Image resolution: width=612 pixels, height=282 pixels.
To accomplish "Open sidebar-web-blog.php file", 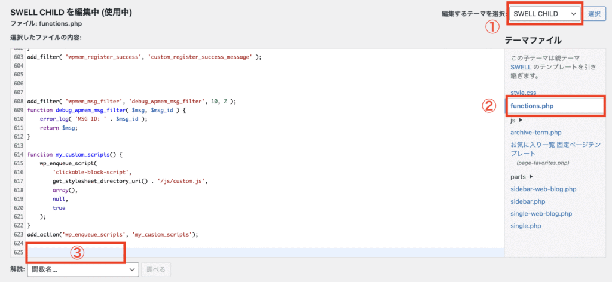I will (543, 189).
